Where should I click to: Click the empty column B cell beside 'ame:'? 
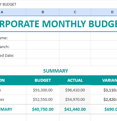pos(43,36)
